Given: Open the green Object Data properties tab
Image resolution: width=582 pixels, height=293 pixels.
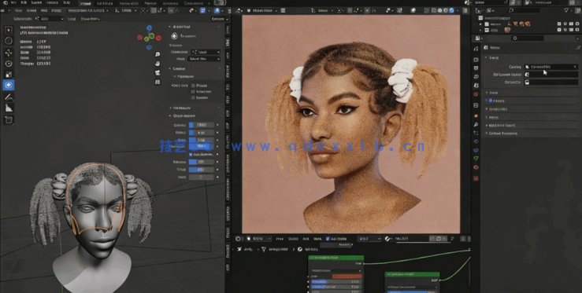Looking at the screenshot, I should [x=476, y=159].
